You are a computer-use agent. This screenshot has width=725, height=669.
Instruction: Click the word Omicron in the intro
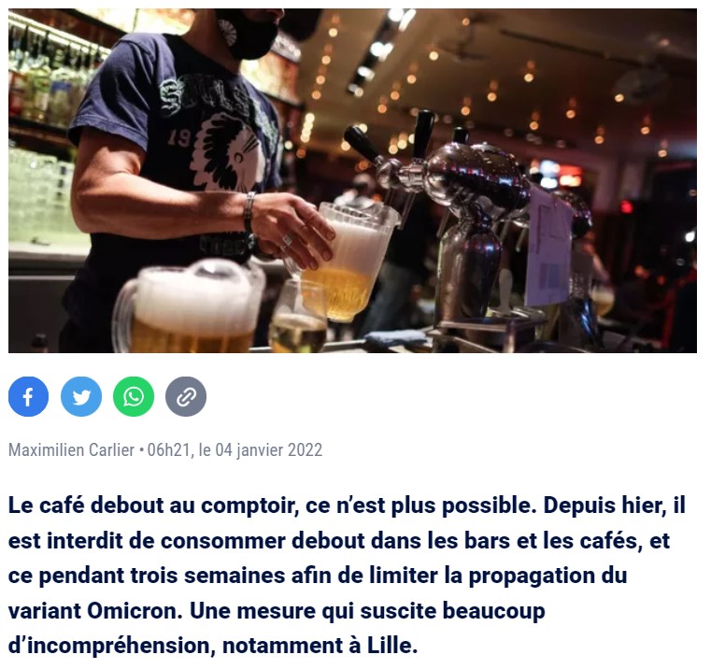tap(135, 611)
